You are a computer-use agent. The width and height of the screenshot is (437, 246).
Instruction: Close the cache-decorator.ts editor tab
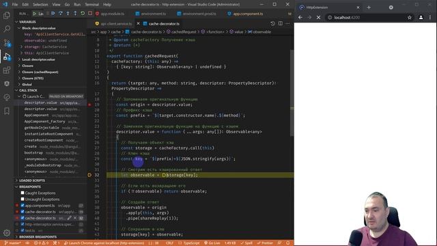(x=138, y=24)
